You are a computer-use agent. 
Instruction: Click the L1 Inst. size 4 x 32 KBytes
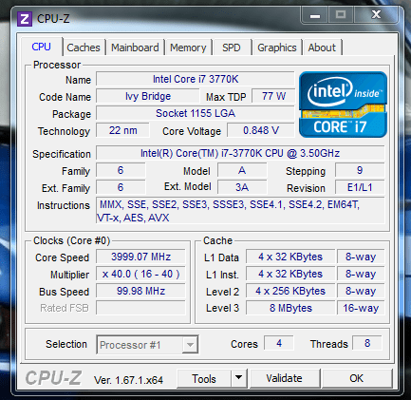tap(290, 274)
